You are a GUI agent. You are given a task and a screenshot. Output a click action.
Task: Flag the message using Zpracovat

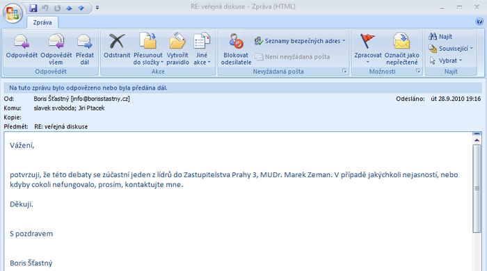[368, 46]
